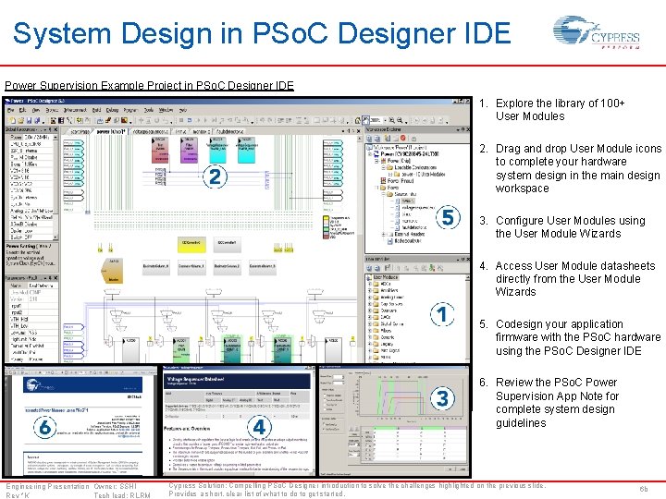The image size is (666, 499).
Task: Click User Modules list scrollbar up arrow
Action: (x=468, y=277)
